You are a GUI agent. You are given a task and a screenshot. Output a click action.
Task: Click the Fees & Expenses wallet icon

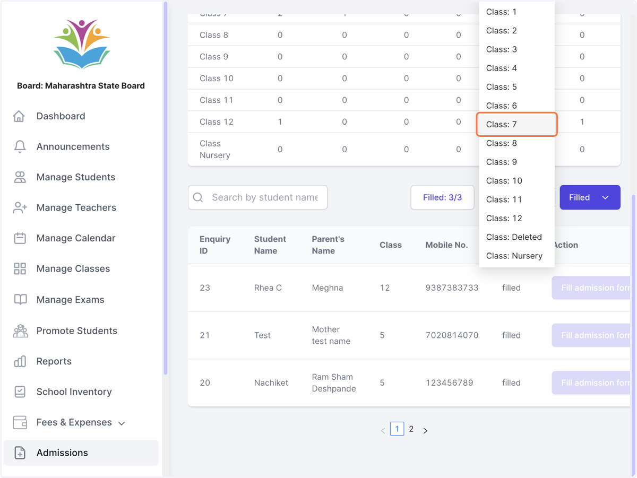20,422
